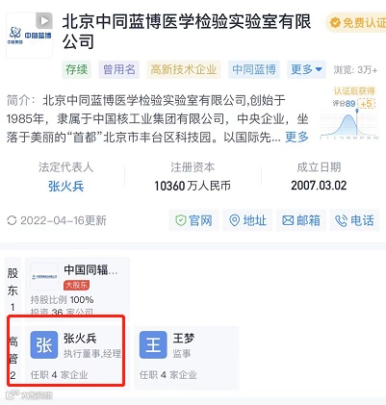Viewport: 386px width, 405px height.
Task: Click the refresh icon beside 2022-04-16更新
Action: click(12, 220)
